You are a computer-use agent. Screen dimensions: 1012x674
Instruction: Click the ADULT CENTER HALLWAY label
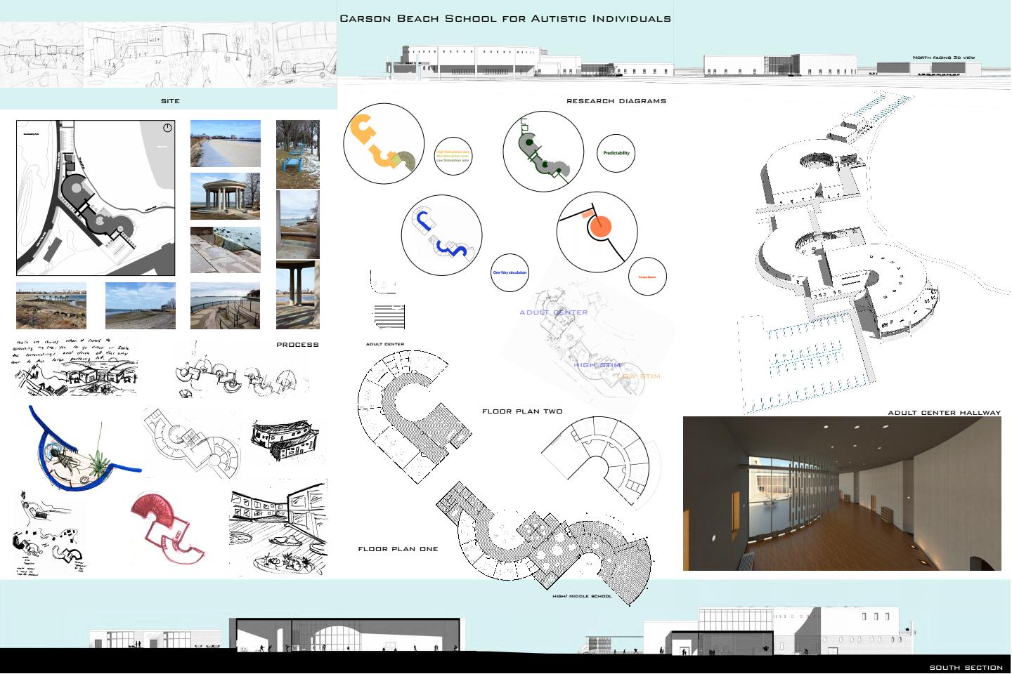[x=945, y=413]
